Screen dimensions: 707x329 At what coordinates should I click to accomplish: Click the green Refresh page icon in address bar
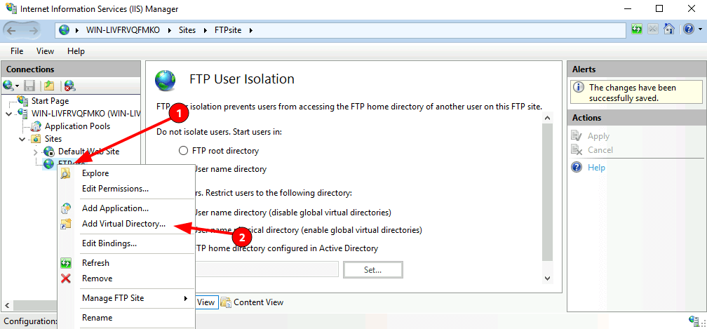click(x=637, y=29)
